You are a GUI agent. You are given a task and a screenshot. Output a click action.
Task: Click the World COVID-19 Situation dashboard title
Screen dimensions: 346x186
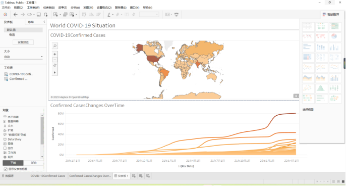coord(83,25)
